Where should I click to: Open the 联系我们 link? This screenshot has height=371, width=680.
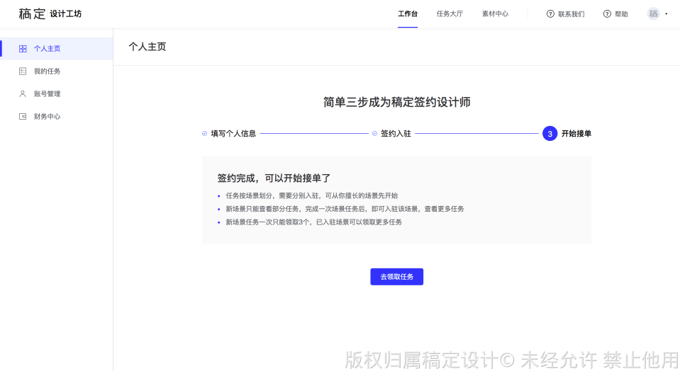(x=571, y=14)
